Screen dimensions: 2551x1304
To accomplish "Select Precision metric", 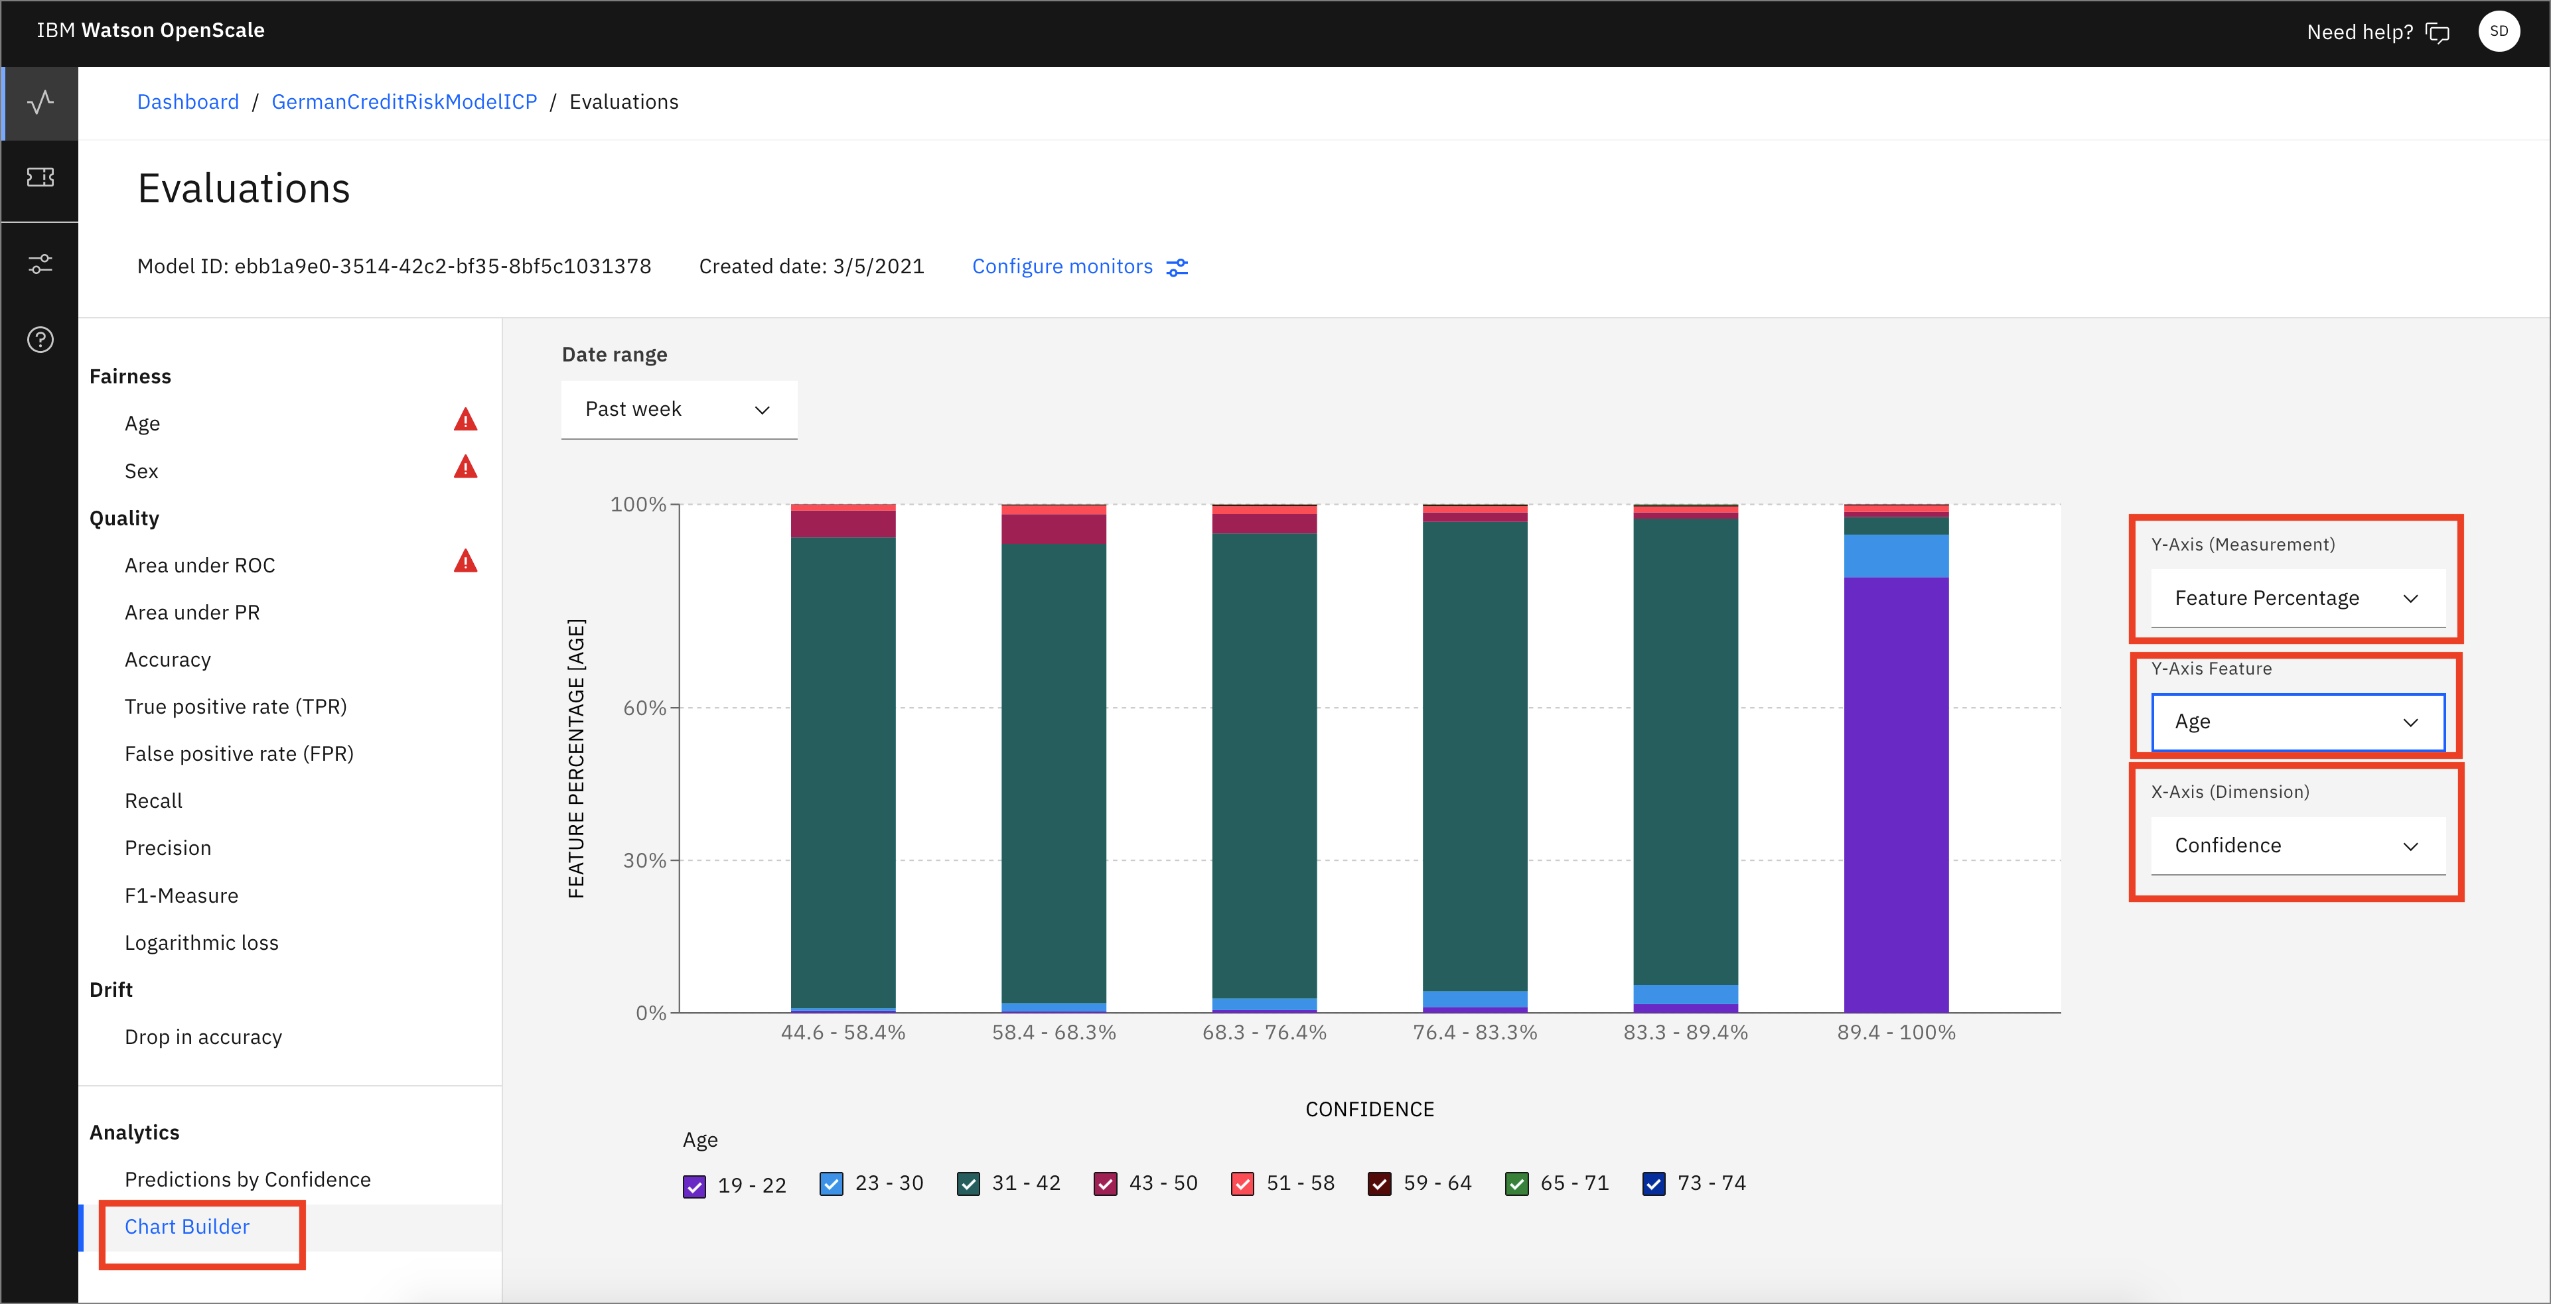I will pyautogui.click(x=167, y=848).
